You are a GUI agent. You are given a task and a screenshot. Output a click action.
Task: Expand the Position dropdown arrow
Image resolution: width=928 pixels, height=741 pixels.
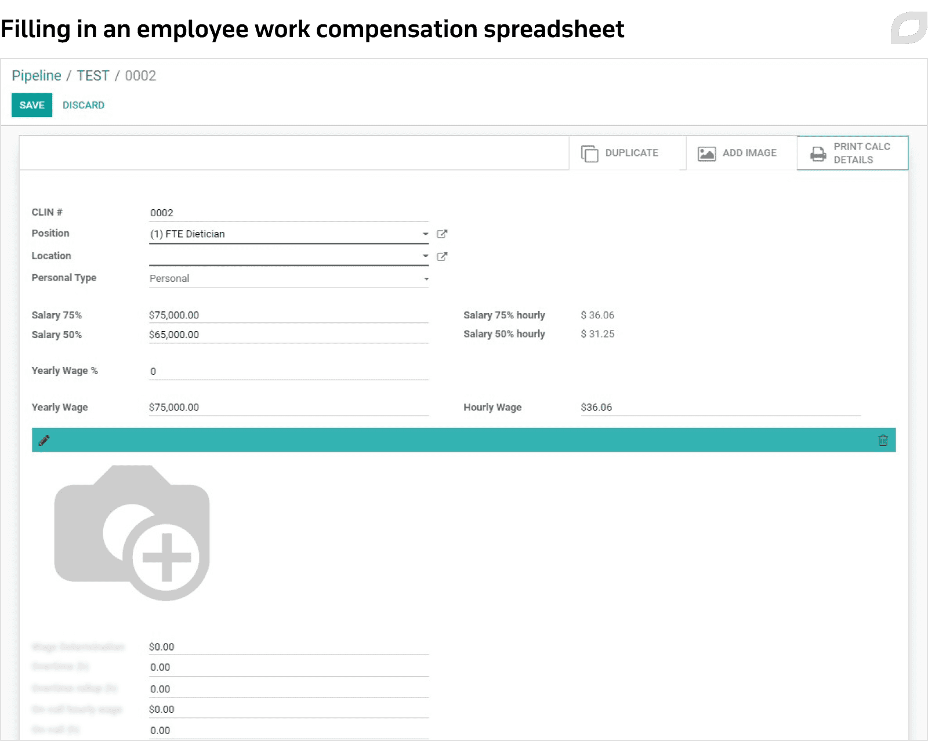click(425, 234)
